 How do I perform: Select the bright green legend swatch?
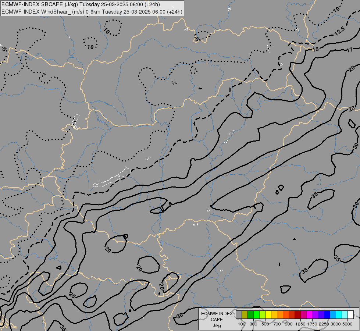point(256,315)
